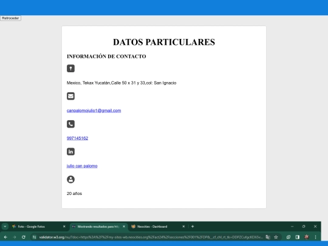Open site information icon beside the URL
Image resolution: width=328 pixels, height=246 pixels.
coord(35,237)
